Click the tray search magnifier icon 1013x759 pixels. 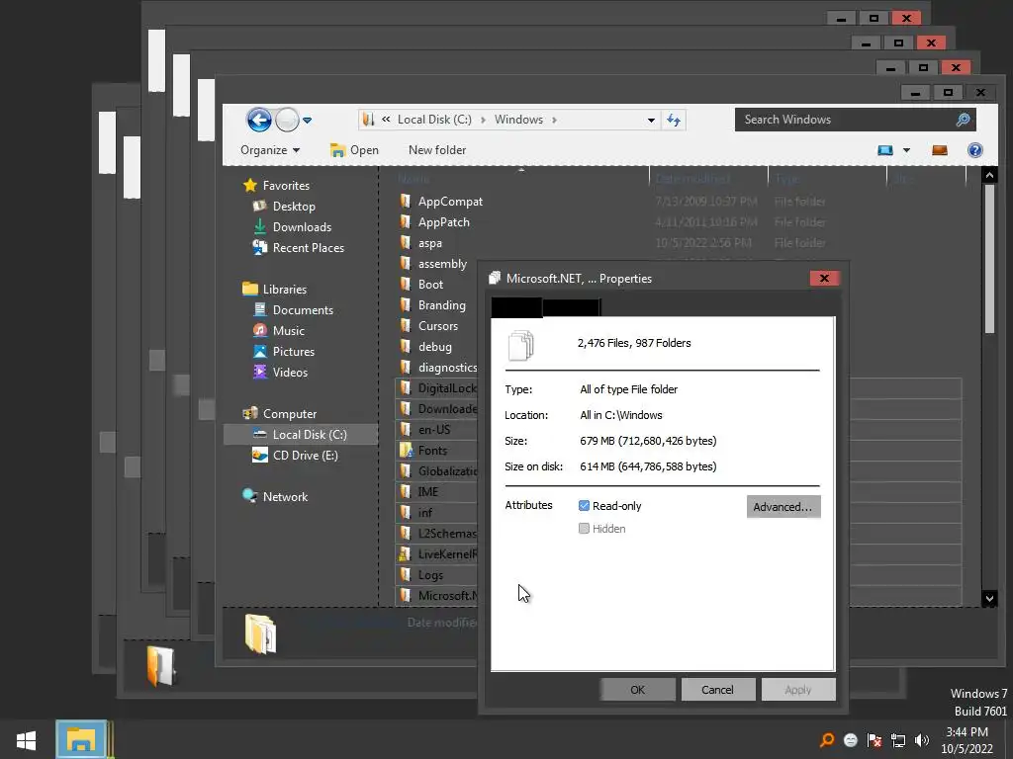tap(826, 740)
